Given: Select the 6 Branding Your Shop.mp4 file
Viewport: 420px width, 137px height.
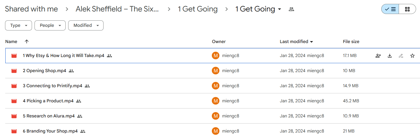Looking at the screenshot, I should [x=212, y=131].
